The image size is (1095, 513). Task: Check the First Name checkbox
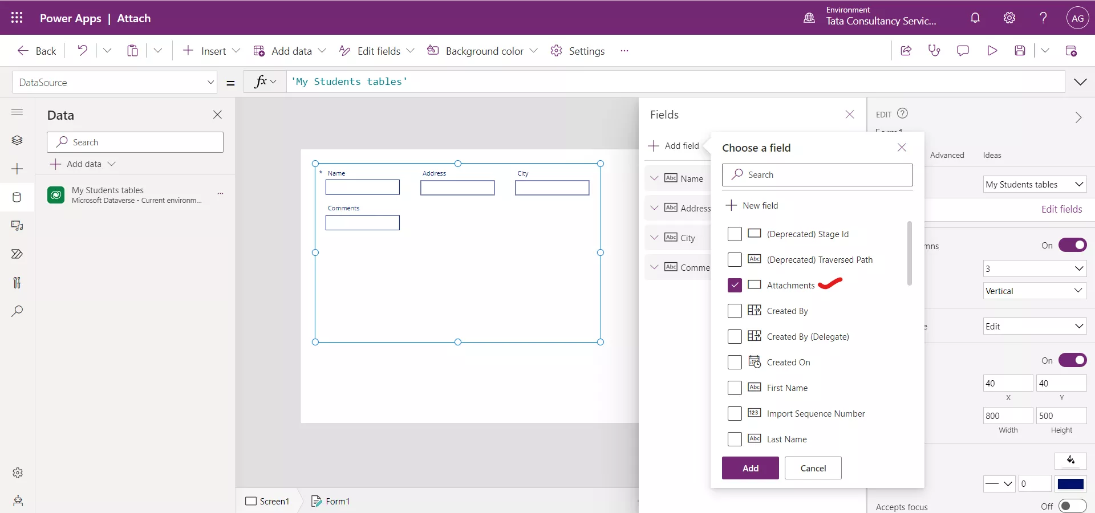[x=735, y=388]
